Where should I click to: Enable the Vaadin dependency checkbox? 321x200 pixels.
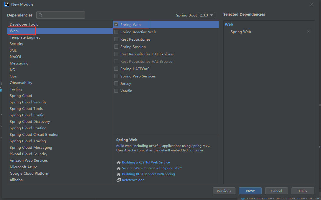(x=116, y=91)
